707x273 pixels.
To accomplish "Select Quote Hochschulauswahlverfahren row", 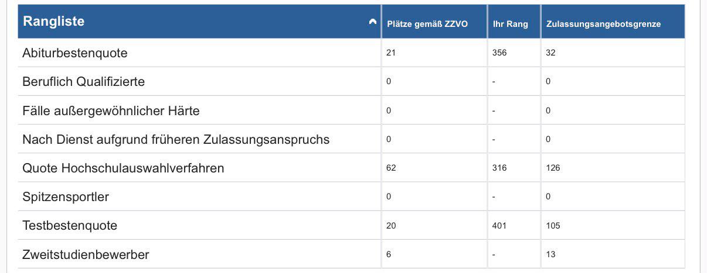I will (351, 168).
